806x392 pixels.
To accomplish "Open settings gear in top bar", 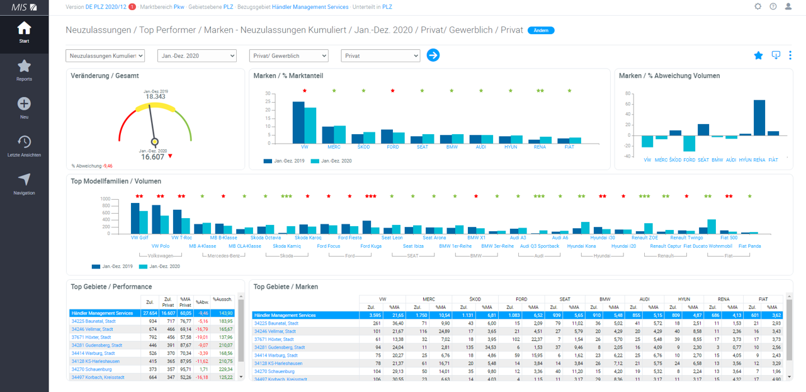I will point(758,6).
